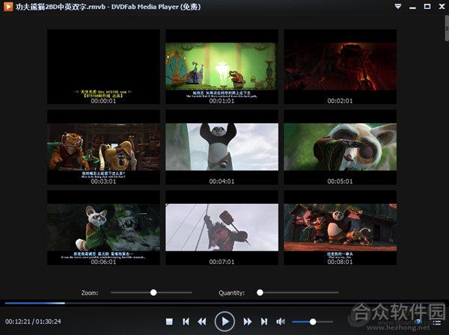449x335 pixels.
Task: Click the Zoom slider handle
Action: [x=153, y=292]
